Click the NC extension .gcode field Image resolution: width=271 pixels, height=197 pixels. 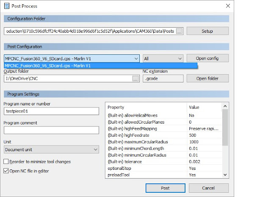(163, 79)
